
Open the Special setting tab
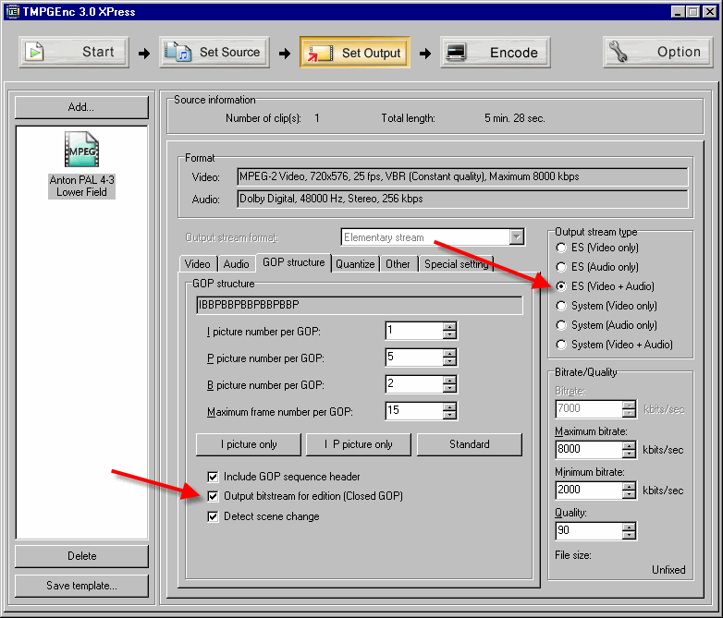(457, 264)
